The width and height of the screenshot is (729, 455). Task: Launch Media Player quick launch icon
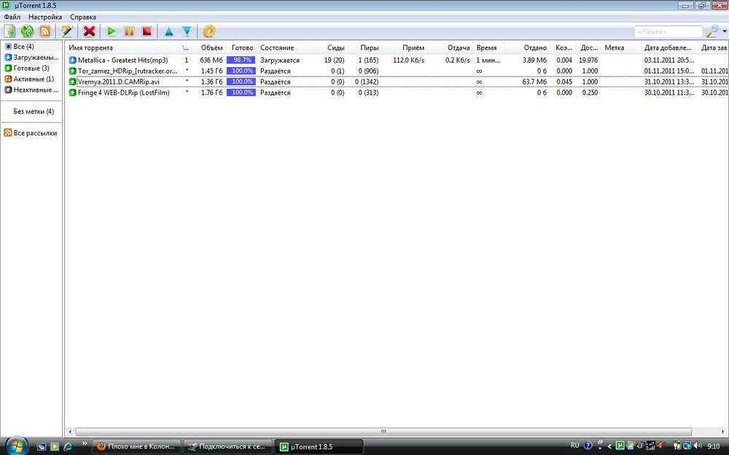[x=55, y=447]
